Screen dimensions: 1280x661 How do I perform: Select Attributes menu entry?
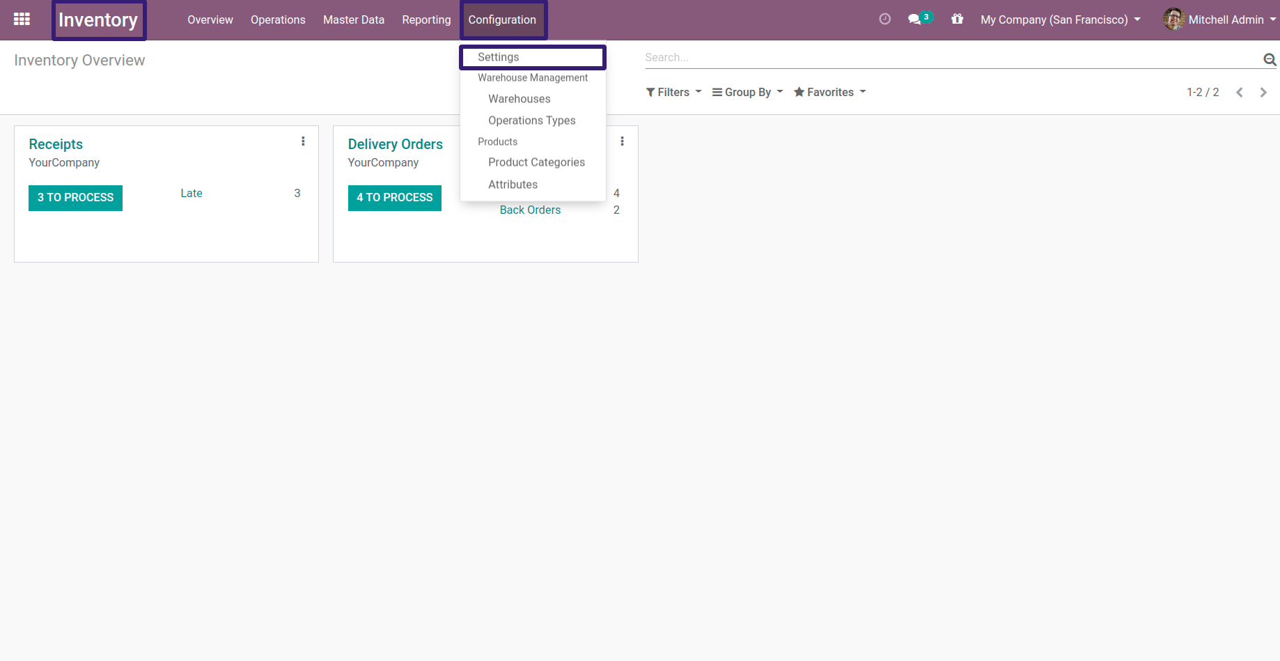(513, 185)
